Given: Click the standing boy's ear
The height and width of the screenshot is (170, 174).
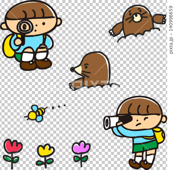Looking at the screenshot, I should 164,119.
